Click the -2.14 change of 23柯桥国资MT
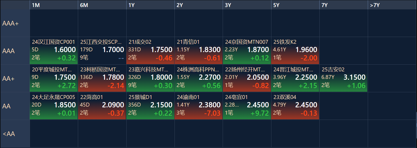The image size is (417, 148). [116, 85]
